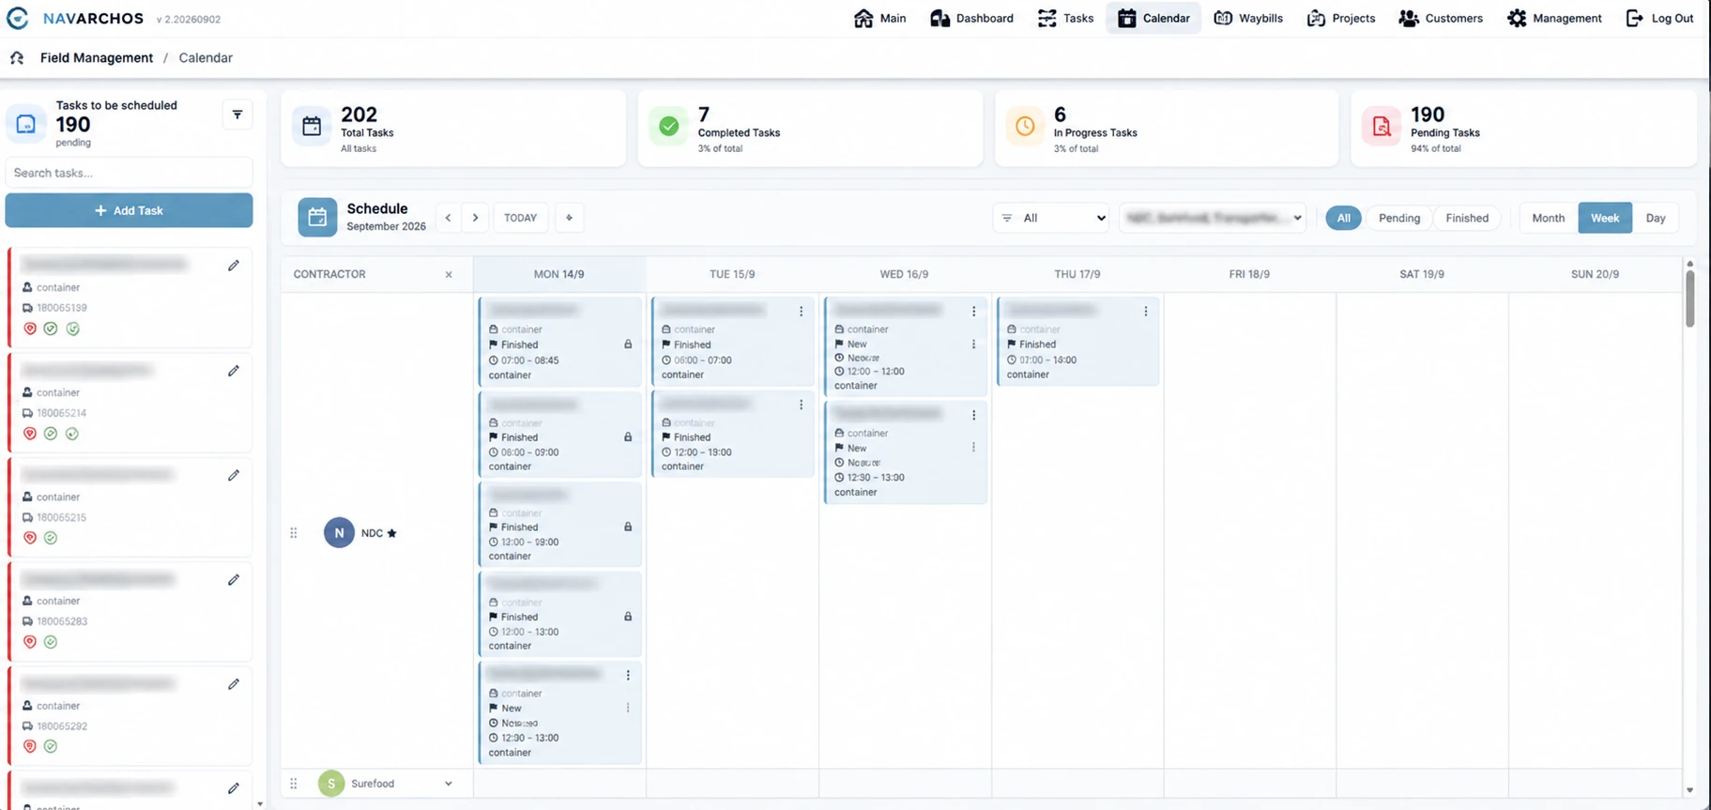The width and height of the screenshot is (1711, 810).
Task: Open the Main page from top navigation
Action: 879,18
